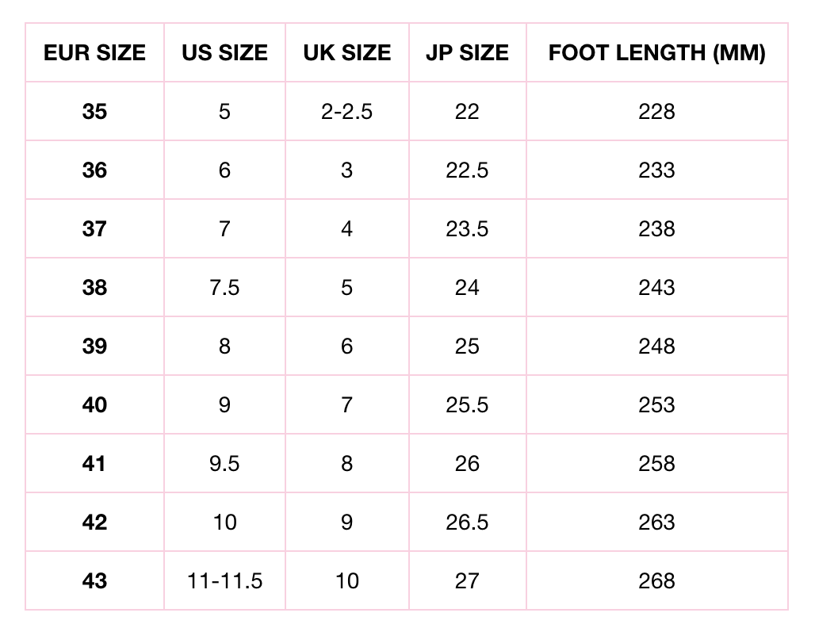Click the JP SIZE column header
The width and height of the screenshot is (815, 628).
pos(467,53)
